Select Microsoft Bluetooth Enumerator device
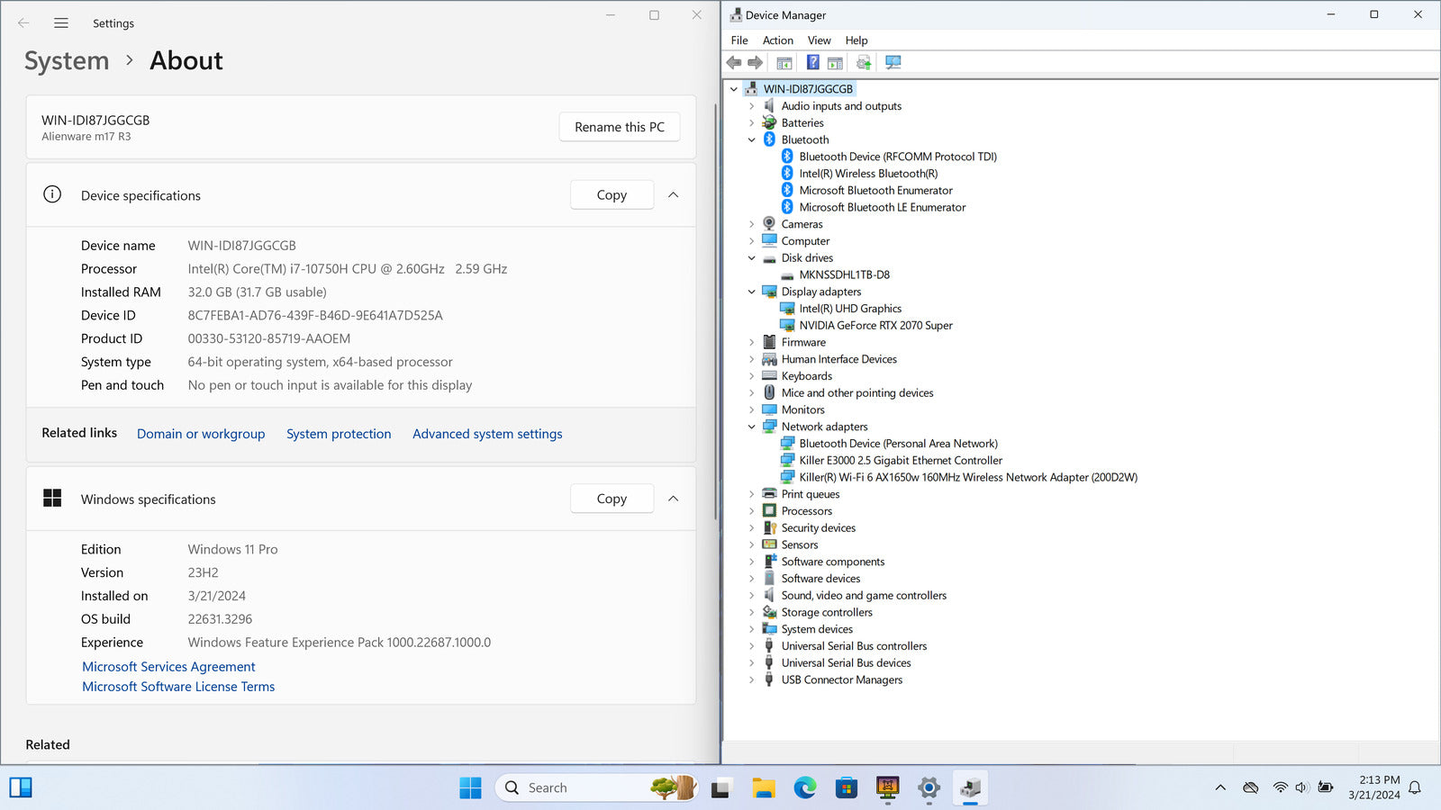Viewport: 1441px width, 810px height. click(x=875, y=190)
